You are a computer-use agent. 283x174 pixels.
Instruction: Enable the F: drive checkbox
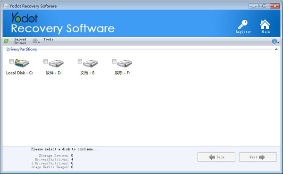[x=114, y=61]
